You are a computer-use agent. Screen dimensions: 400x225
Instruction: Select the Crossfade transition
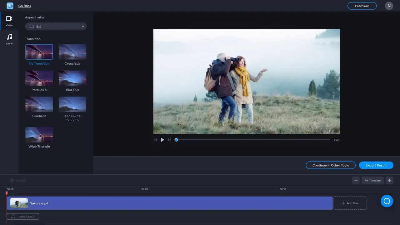pos(72,52)
